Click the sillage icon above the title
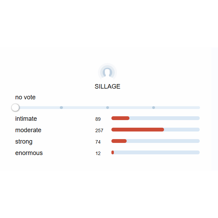Viewport: 218px width, 218px height. [108, 72]
